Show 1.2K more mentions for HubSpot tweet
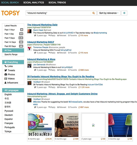137x145 pixels. [x=84, y=87]
